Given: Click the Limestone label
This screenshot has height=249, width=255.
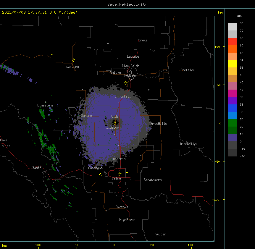Looking at the screenshot, I should (x=45, y=105).
